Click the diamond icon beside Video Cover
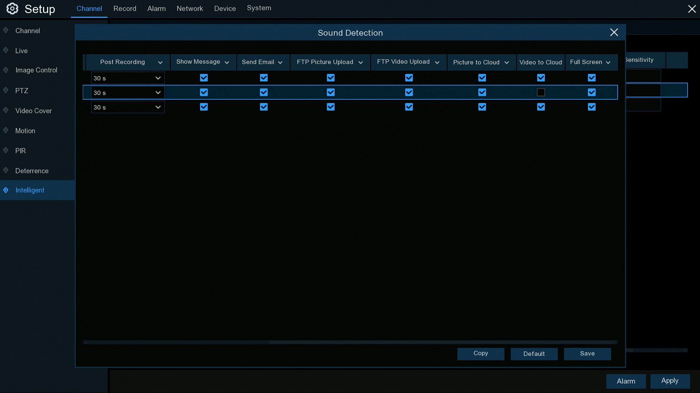The width and height of the screenshot is (700, 393). pyautogui.click(x=6, y=110)
